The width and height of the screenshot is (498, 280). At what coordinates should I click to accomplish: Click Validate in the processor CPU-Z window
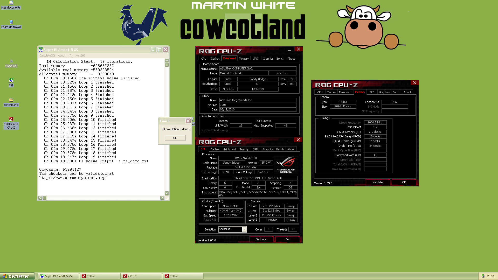pos(261,239)
